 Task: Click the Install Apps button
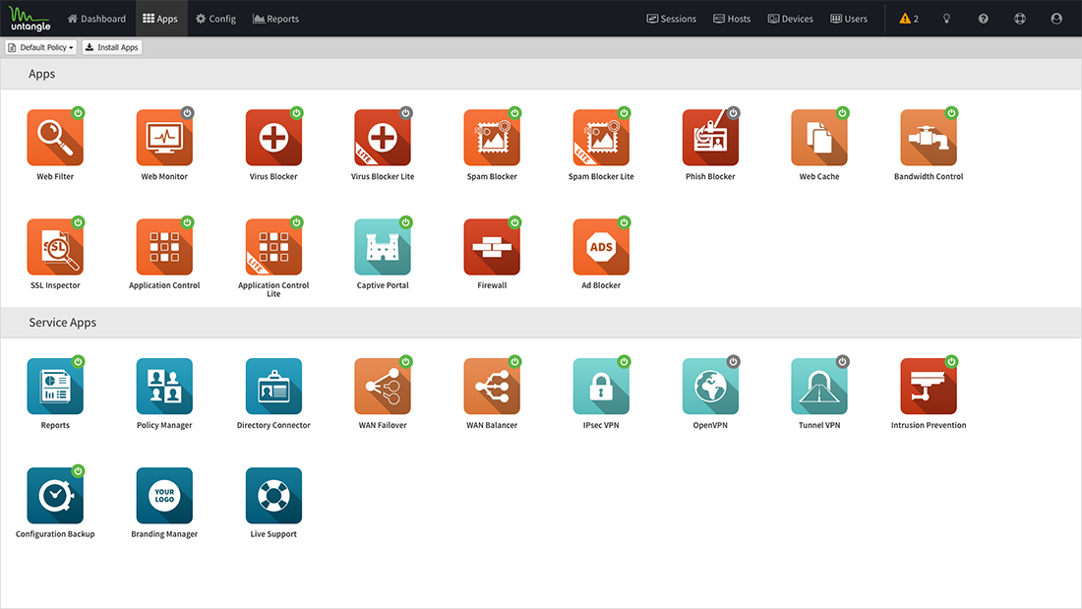click(112, 47)
